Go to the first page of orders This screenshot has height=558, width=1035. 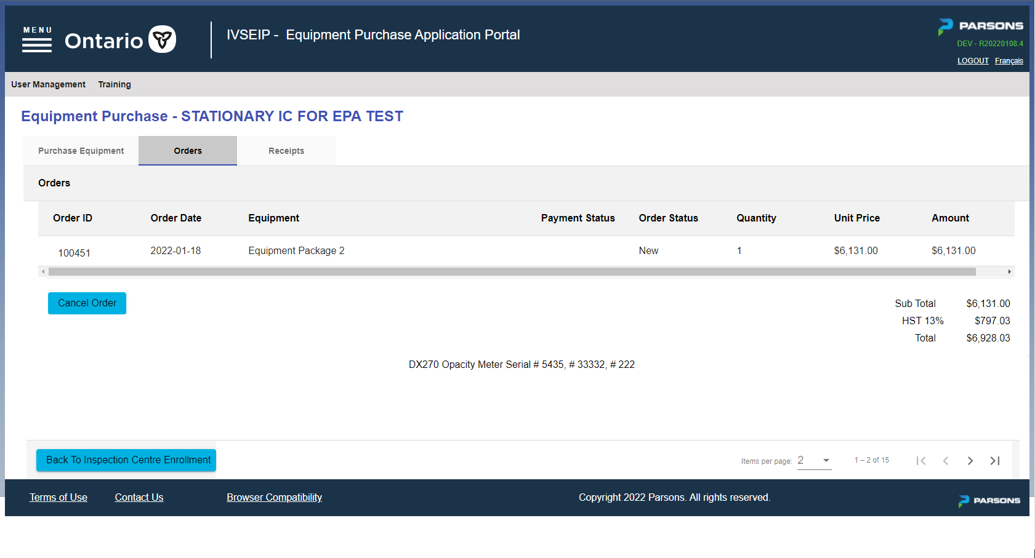(921, 460)
